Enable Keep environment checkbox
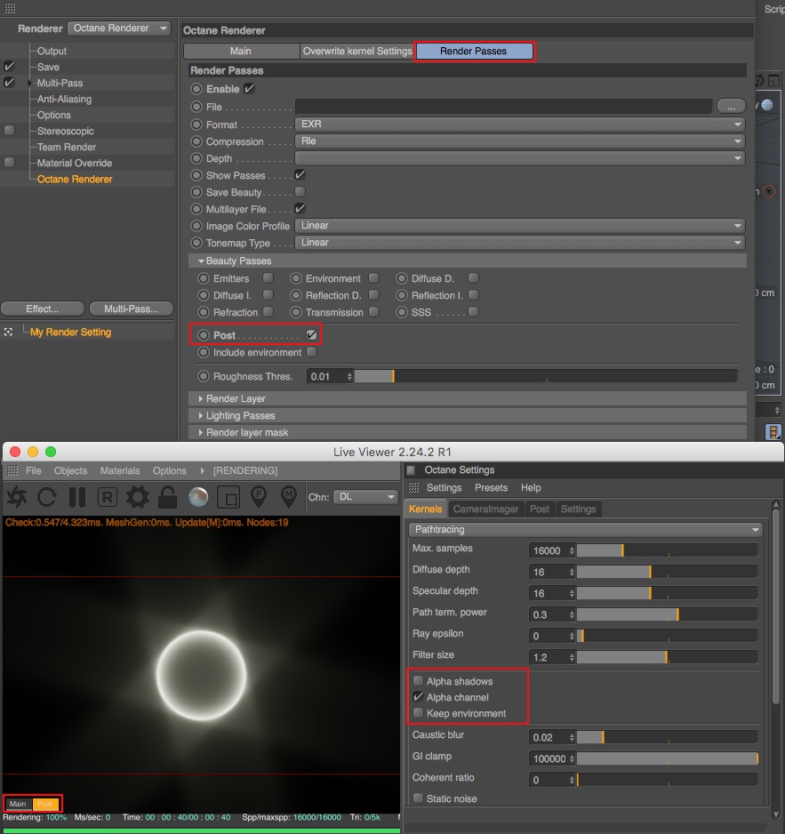The width and height of the screenshot is (785, 834). (x=419, y=713)
